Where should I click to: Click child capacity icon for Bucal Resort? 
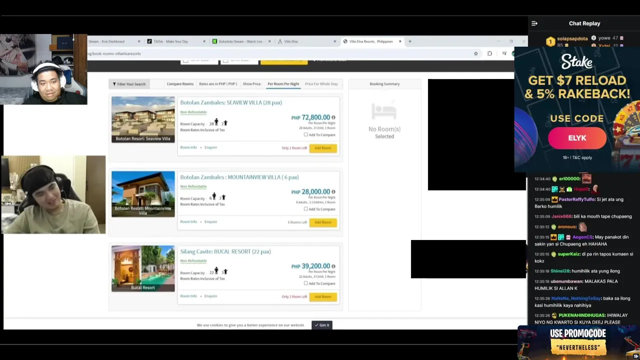click(225, 272)
